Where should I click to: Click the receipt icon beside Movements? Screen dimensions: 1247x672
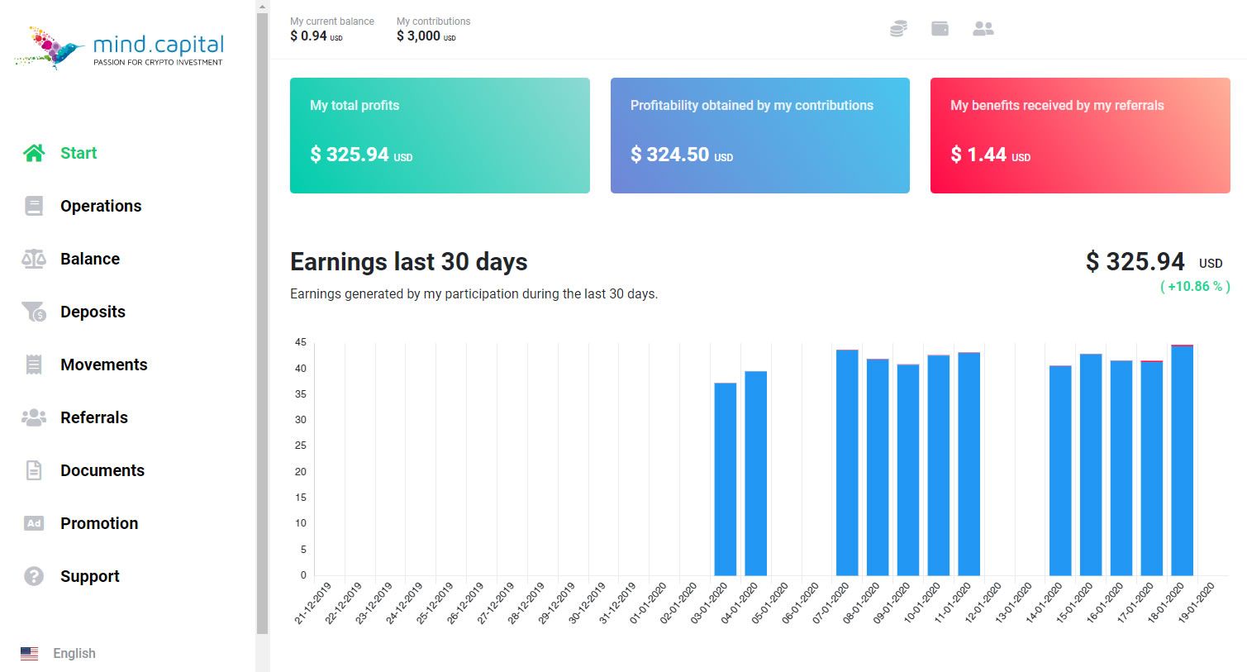(x=34, y=365)
